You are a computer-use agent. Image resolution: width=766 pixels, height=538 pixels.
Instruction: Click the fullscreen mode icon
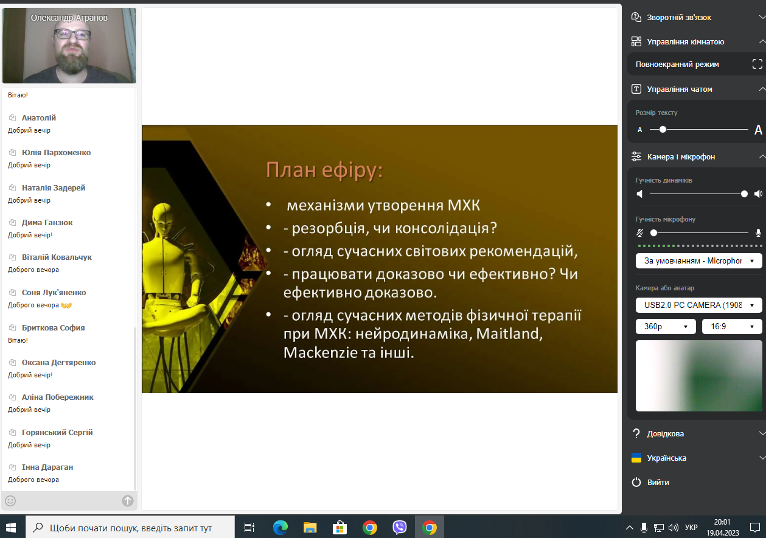757,64
